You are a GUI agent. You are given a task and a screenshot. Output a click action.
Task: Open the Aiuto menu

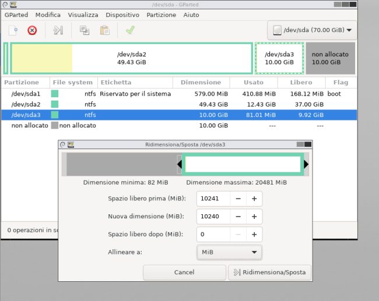(191, 15)
